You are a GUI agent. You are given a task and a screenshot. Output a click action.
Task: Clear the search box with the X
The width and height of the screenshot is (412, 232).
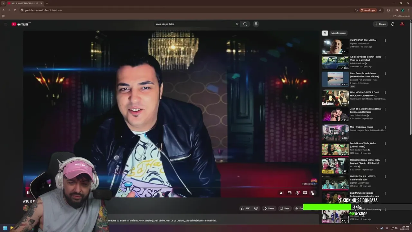click(x=237, y=24)
